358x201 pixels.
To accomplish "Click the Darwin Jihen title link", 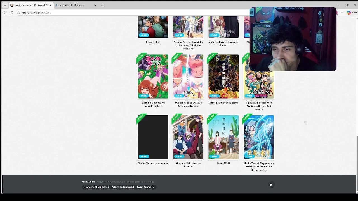I will click(153, 42).
